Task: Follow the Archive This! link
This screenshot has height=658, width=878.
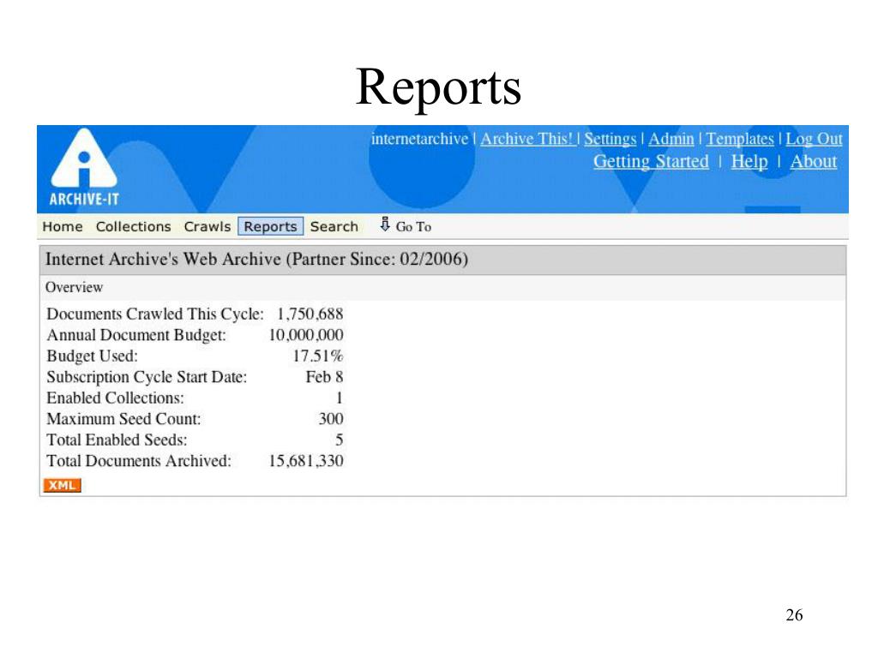Action: (527, 139)
